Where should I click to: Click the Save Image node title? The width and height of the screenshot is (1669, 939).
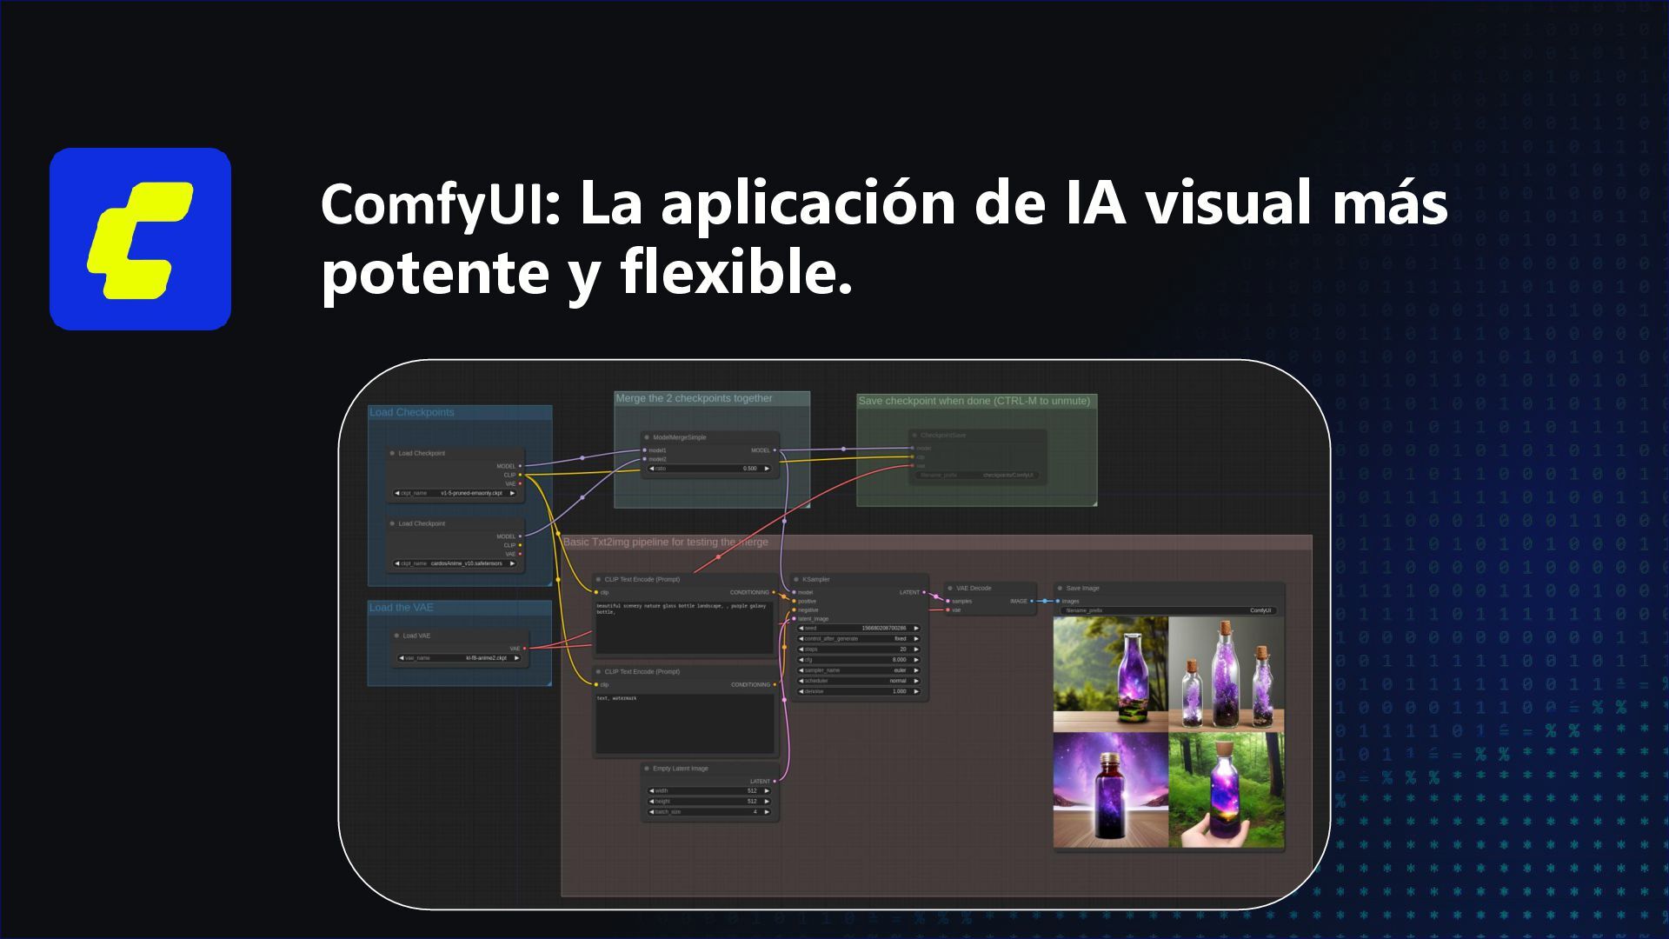click(x=1082, y=588)
